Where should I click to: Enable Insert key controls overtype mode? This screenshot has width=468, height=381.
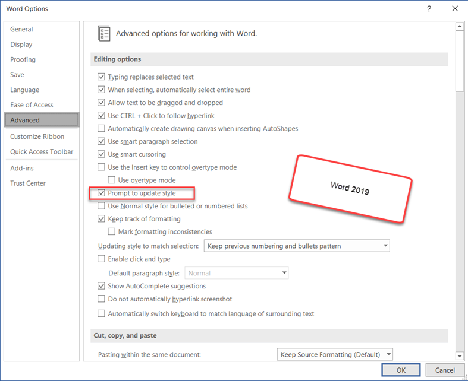102,167
